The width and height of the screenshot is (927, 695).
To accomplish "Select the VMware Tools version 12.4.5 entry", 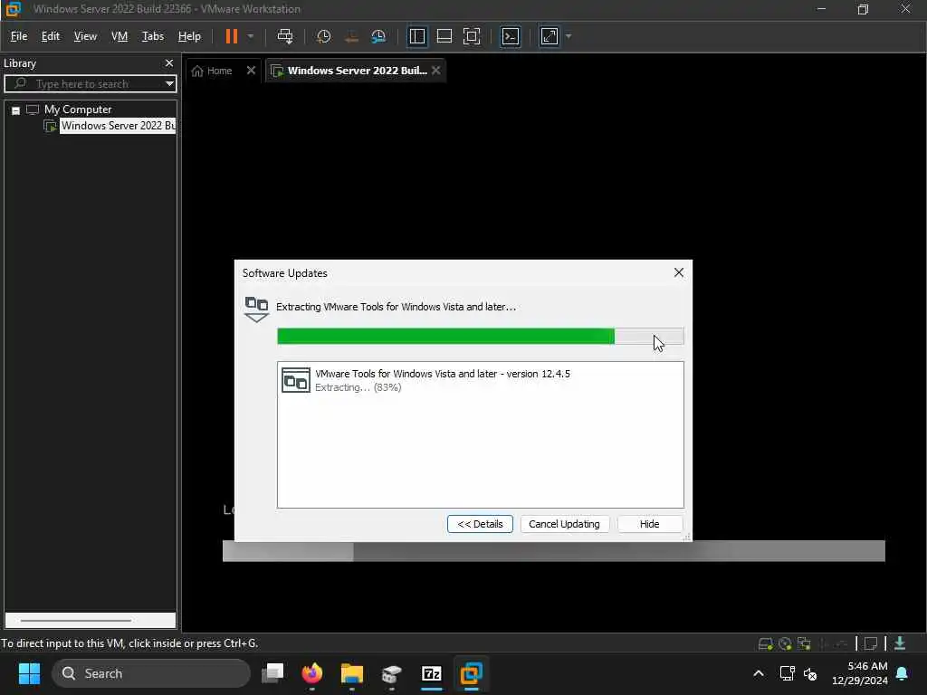I will tap(481, 380).
